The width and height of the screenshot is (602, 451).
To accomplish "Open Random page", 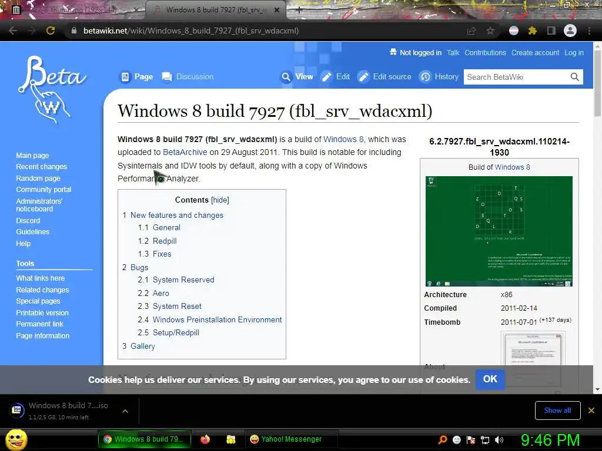I will click(x=38, y=179).
